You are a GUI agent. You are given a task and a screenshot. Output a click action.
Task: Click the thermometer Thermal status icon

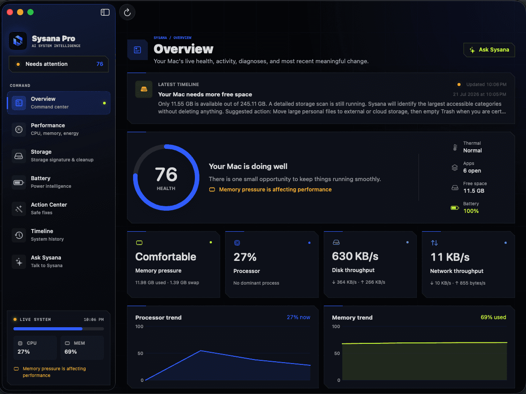tap(455, 147)
